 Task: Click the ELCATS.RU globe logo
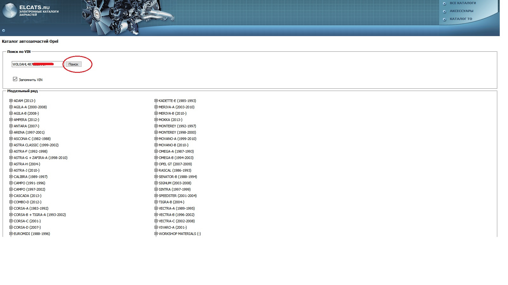click(x=10, y=10)
